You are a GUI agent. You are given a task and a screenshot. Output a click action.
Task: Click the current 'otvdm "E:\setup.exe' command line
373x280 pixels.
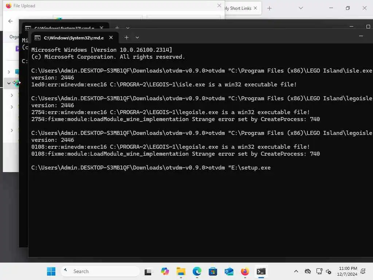151,168
